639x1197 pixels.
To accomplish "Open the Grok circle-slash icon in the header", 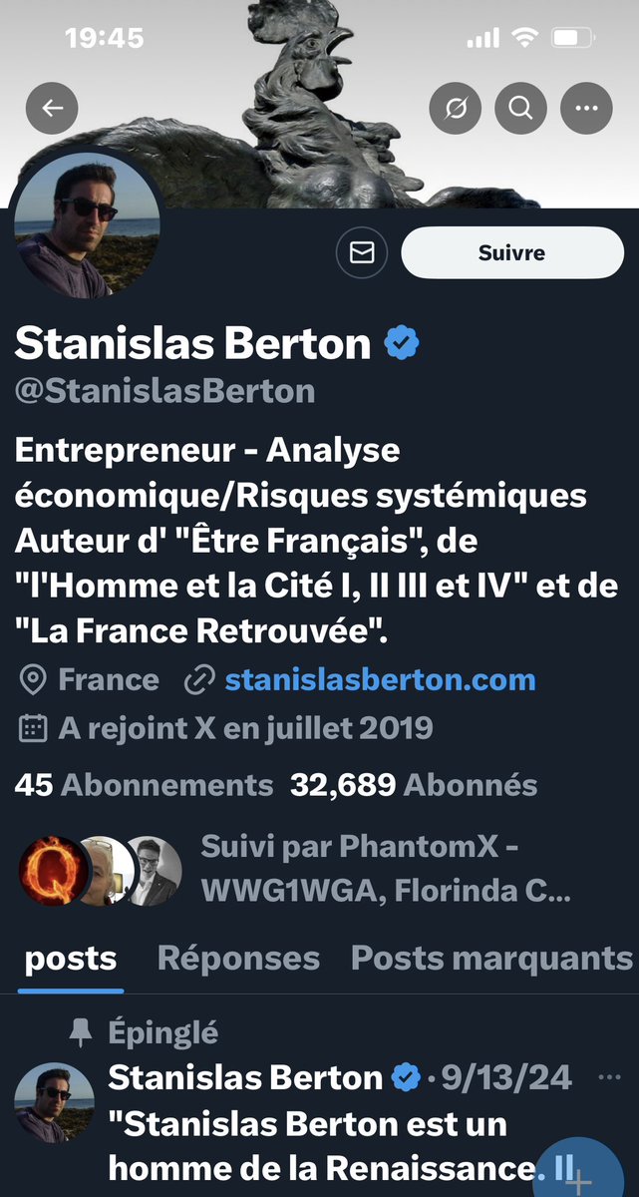I will [456, 108].
